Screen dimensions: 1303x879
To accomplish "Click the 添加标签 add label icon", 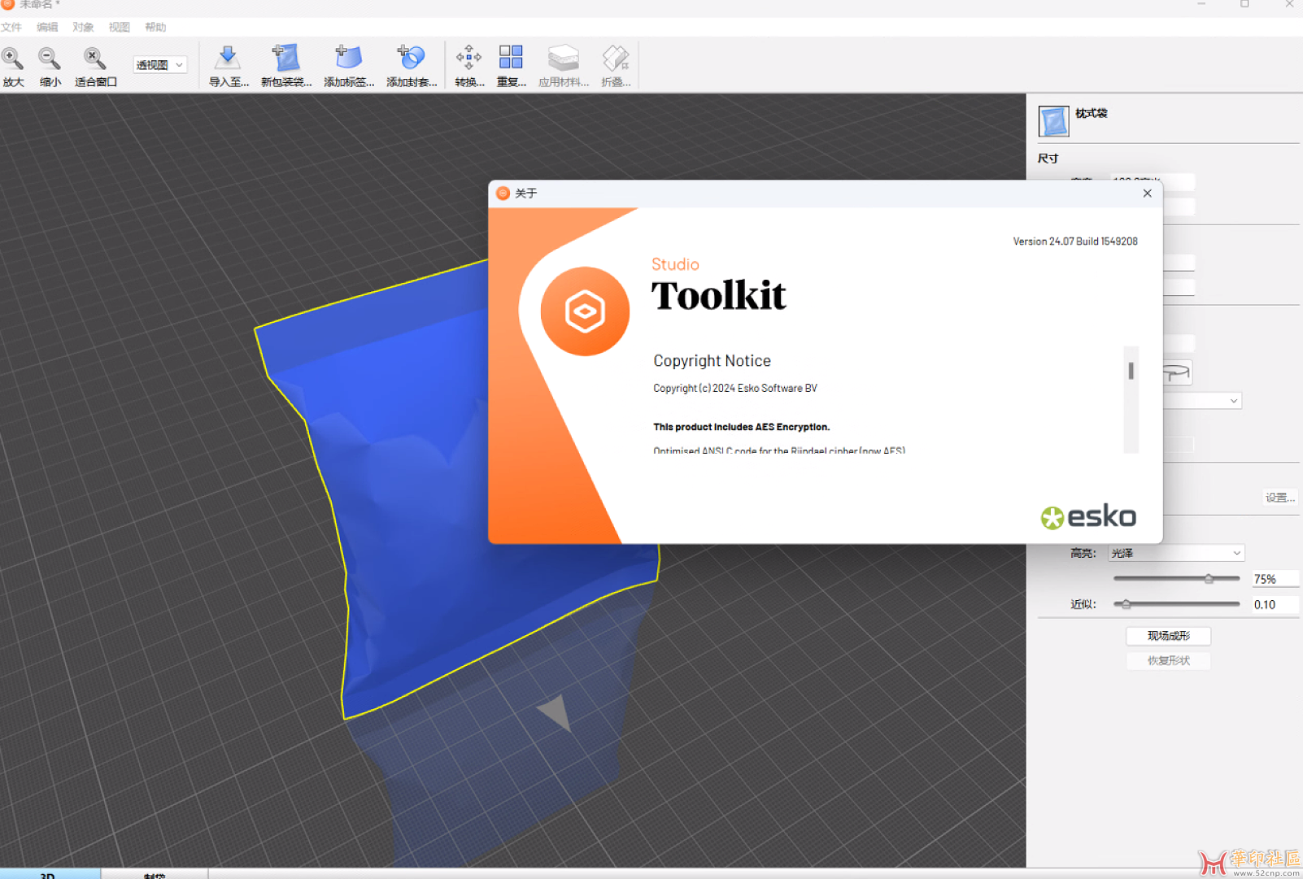I will click(x=348, y=58).
